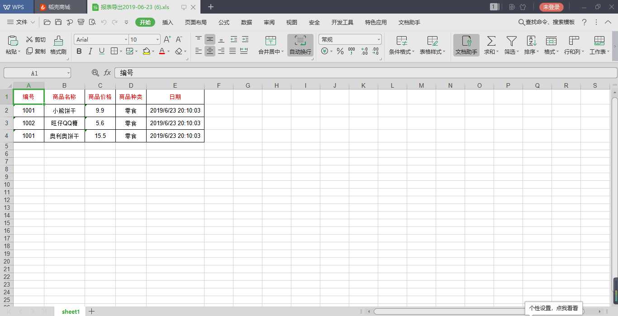Click the eraser clear icon
618x316 pixels.
(179, 51)
